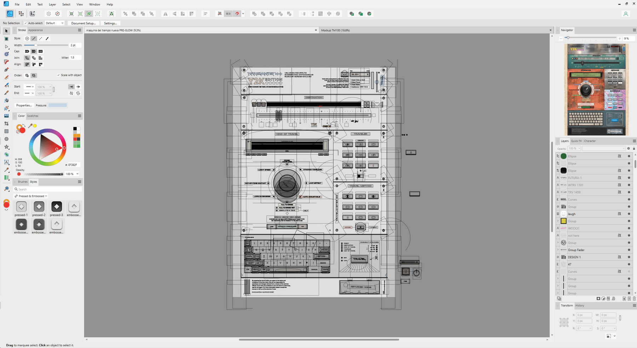Select the Artistic Text tool
The image size is (637, 348).
tap(6, 162)
